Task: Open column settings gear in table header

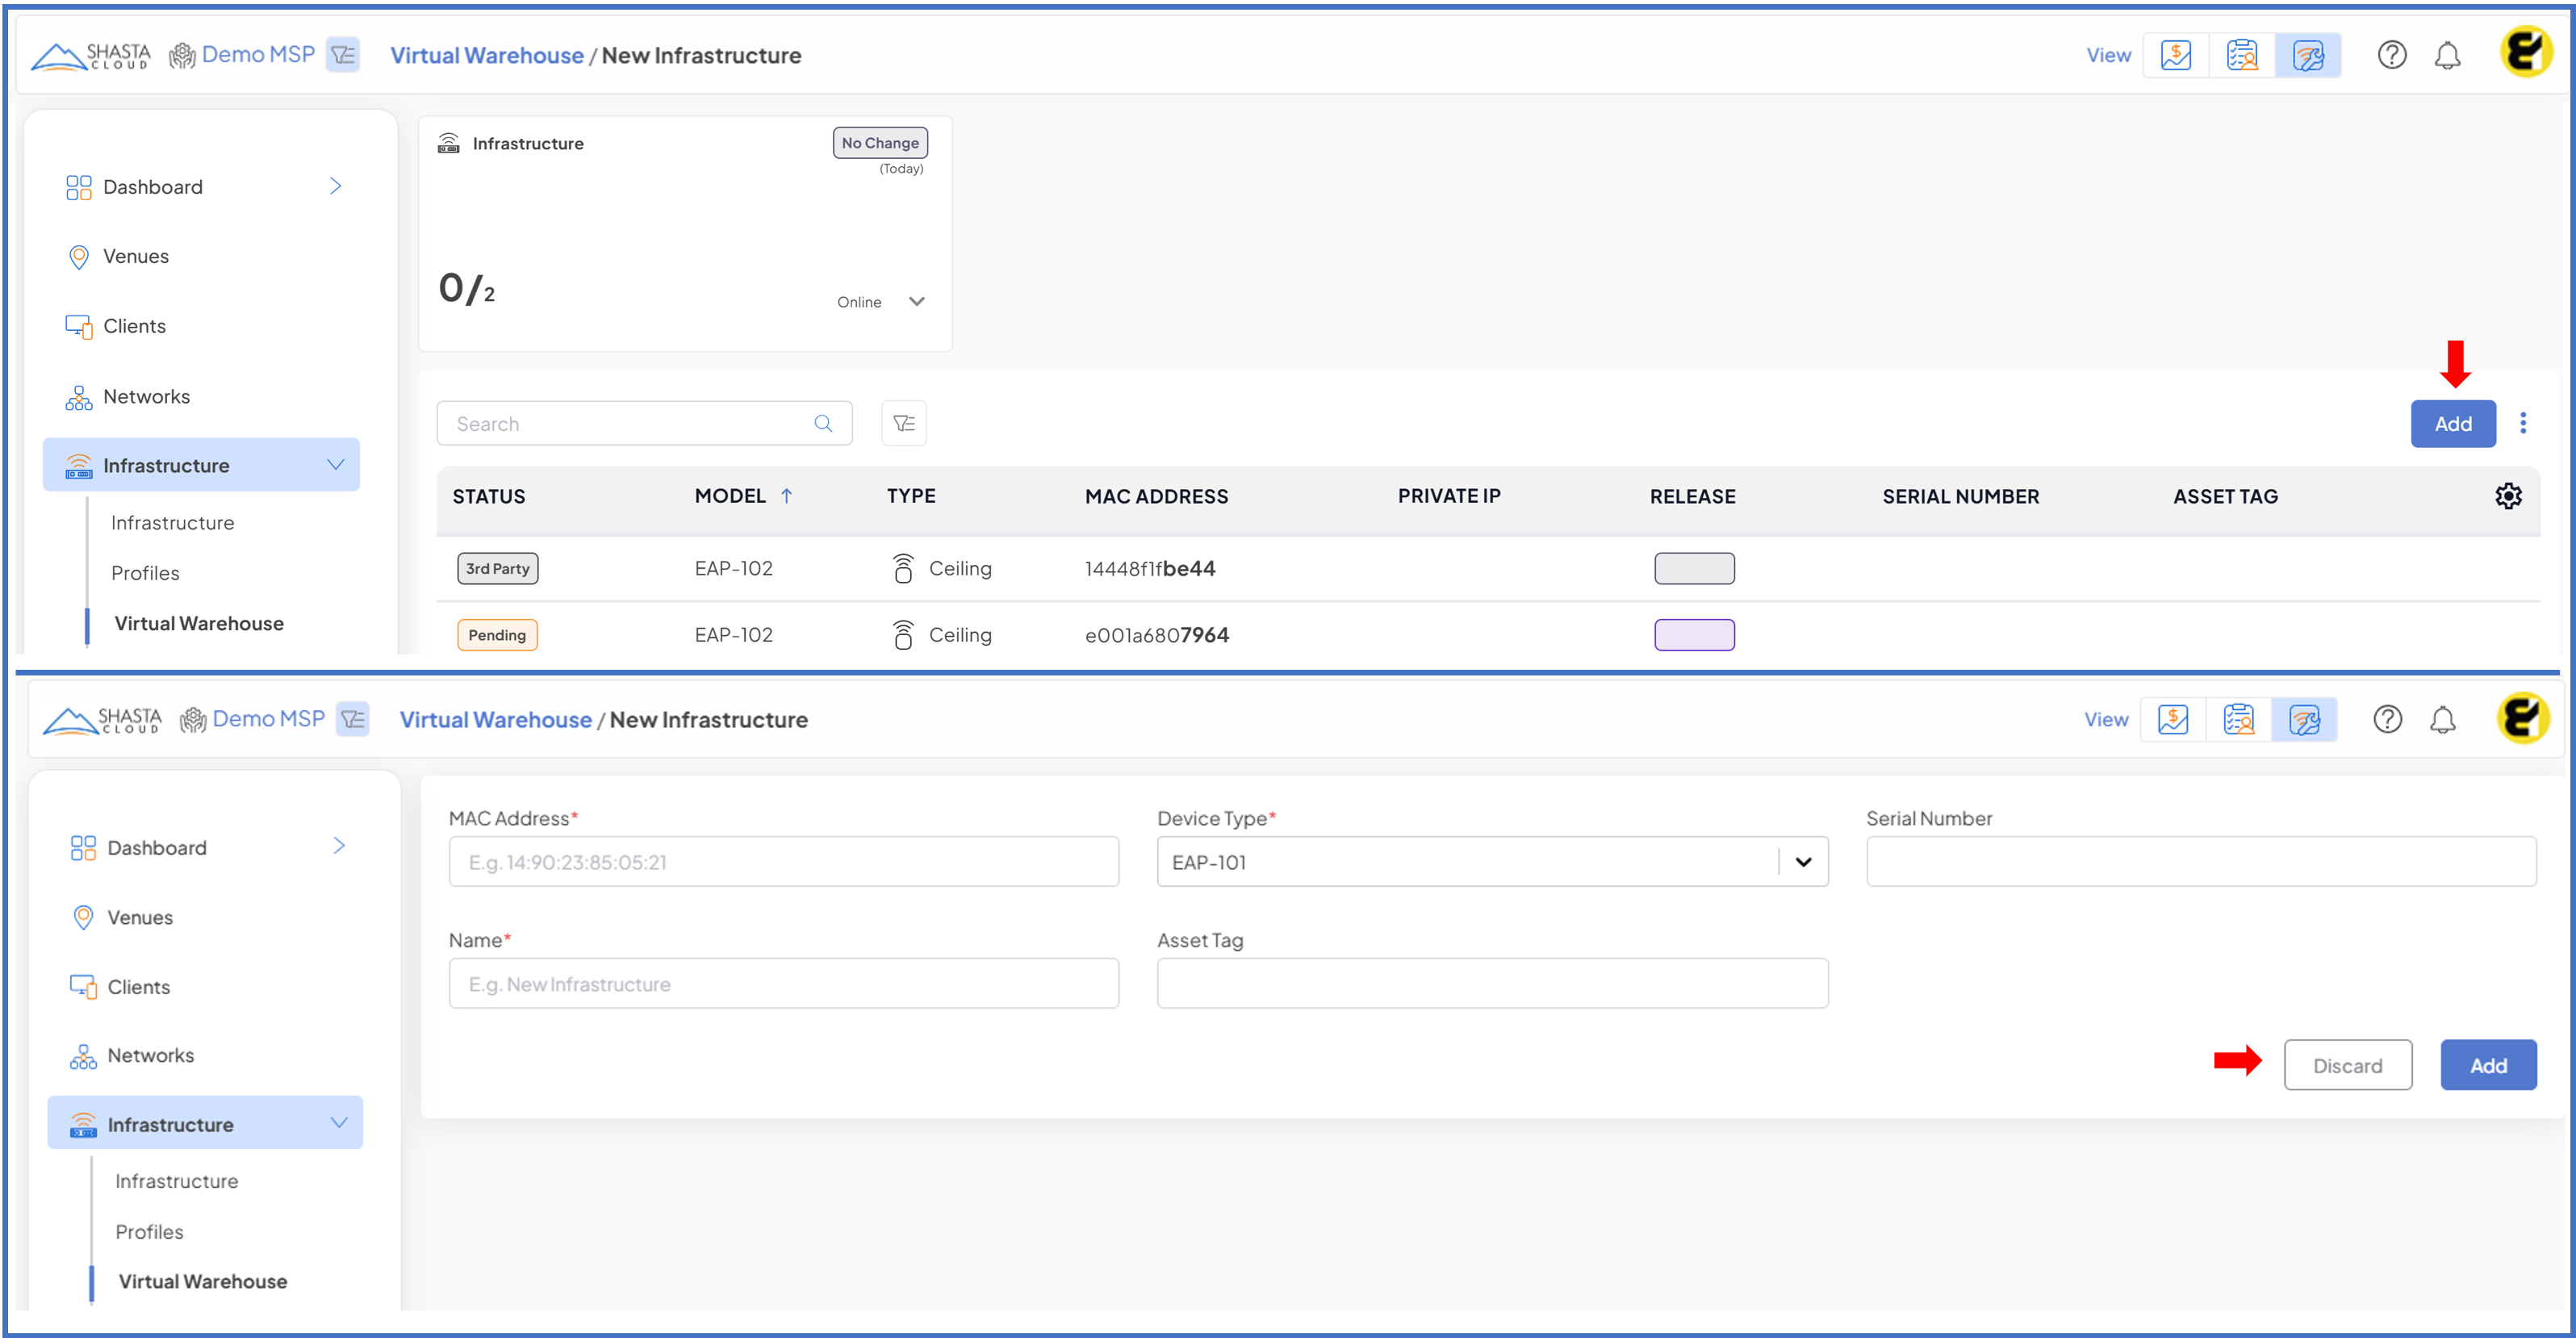Action: click(2507, 496)
